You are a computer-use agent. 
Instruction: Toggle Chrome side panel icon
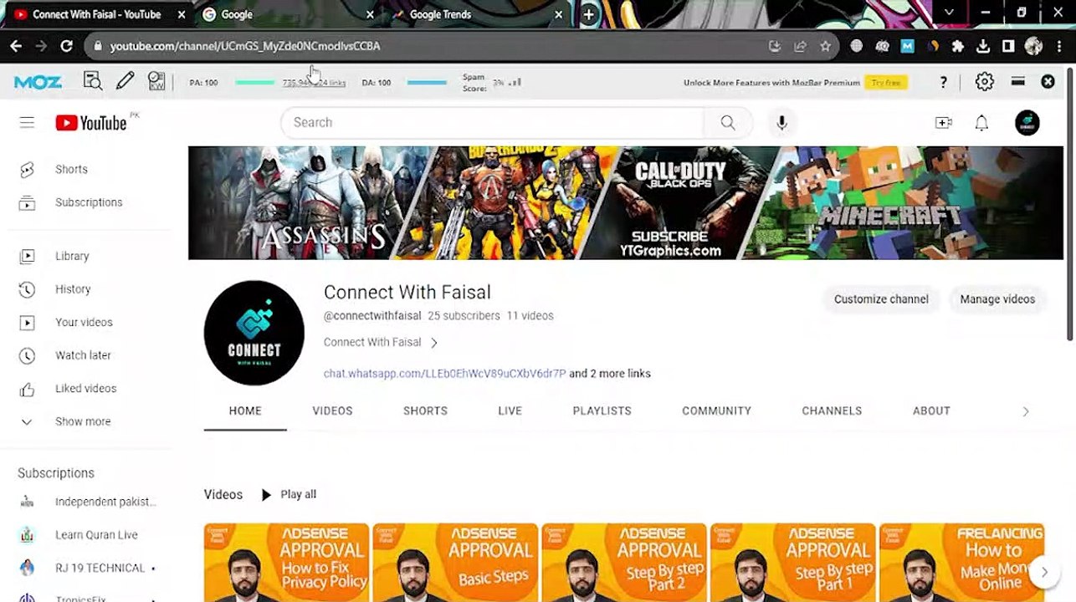point(1008,46)
